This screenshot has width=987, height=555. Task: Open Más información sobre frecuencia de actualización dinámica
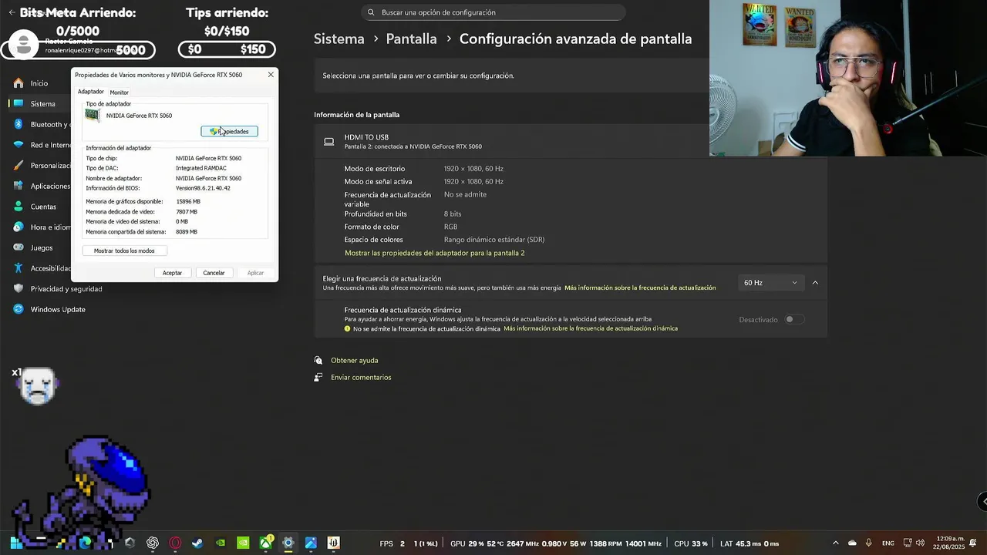[x=591, y=328]
